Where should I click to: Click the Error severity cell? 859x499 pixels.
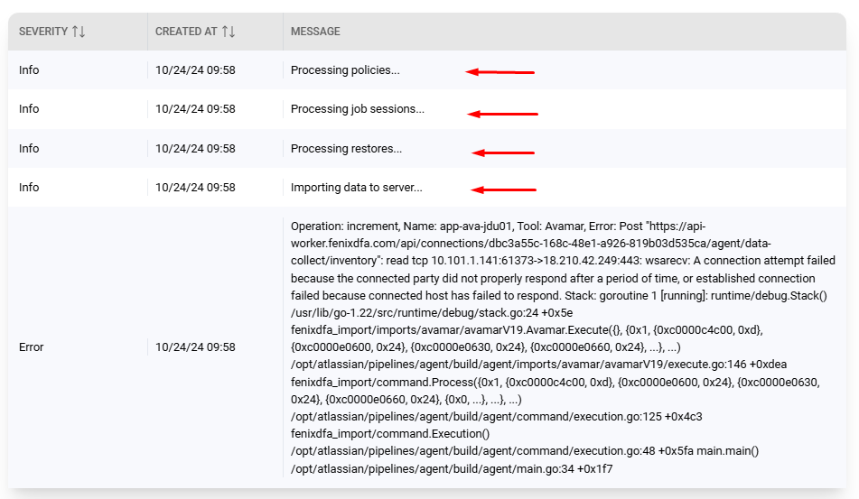[x=32, y=347]
